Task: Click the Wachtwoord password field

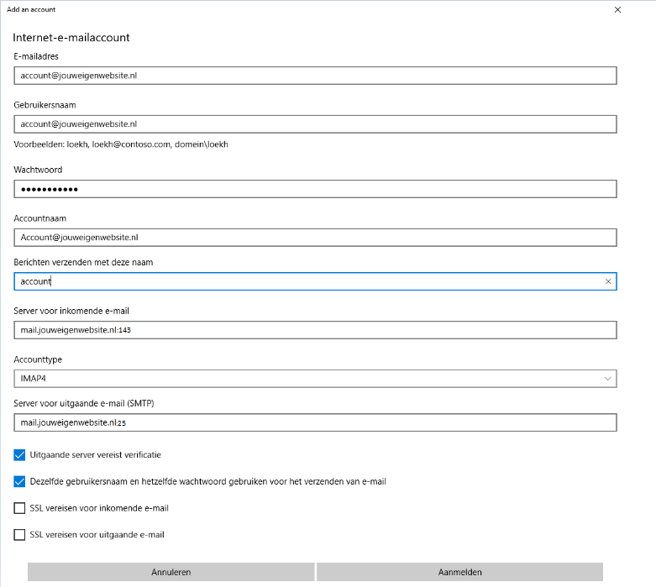Action: click(315, 189)
